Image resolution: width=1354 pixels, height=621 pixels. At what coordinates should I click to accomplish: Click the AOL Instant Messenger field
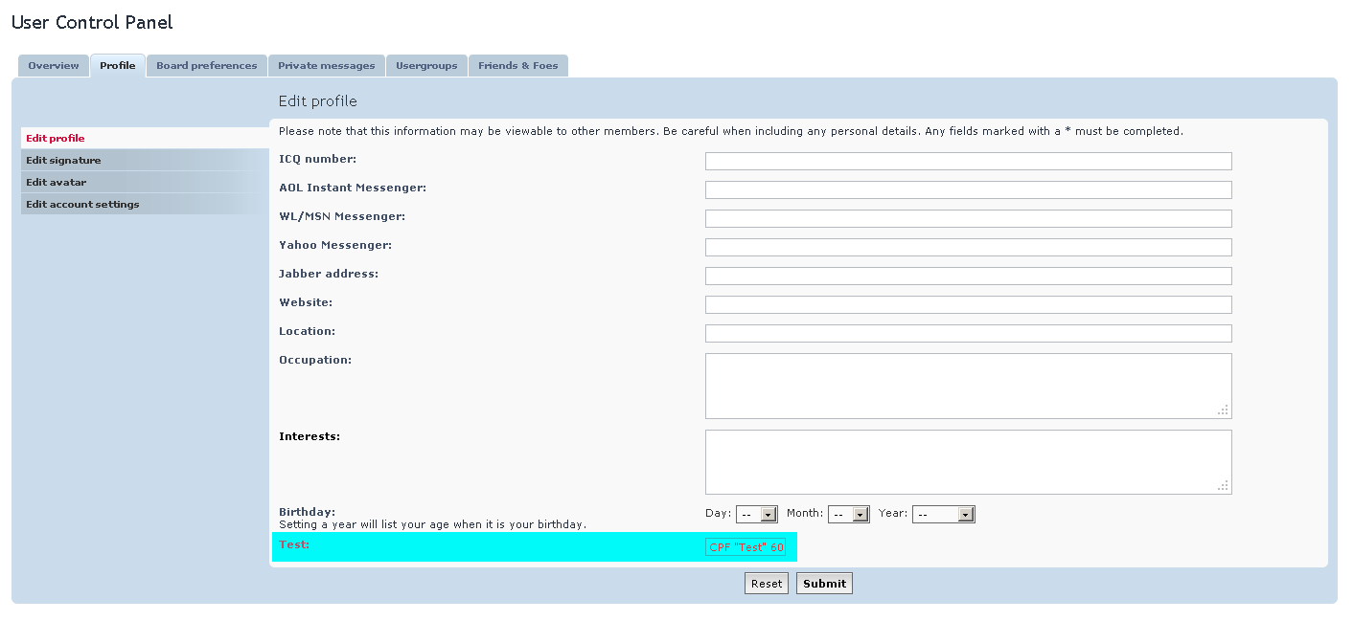968,190
